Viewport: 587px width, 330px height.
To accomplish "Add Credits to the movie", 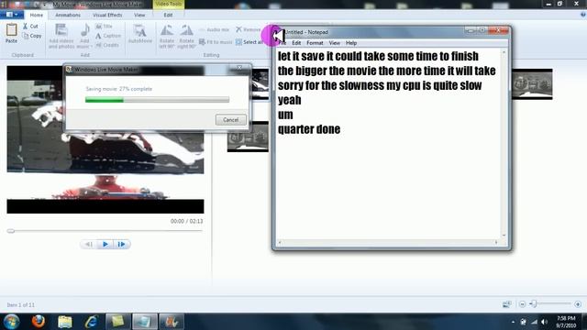I will point(107,45).
